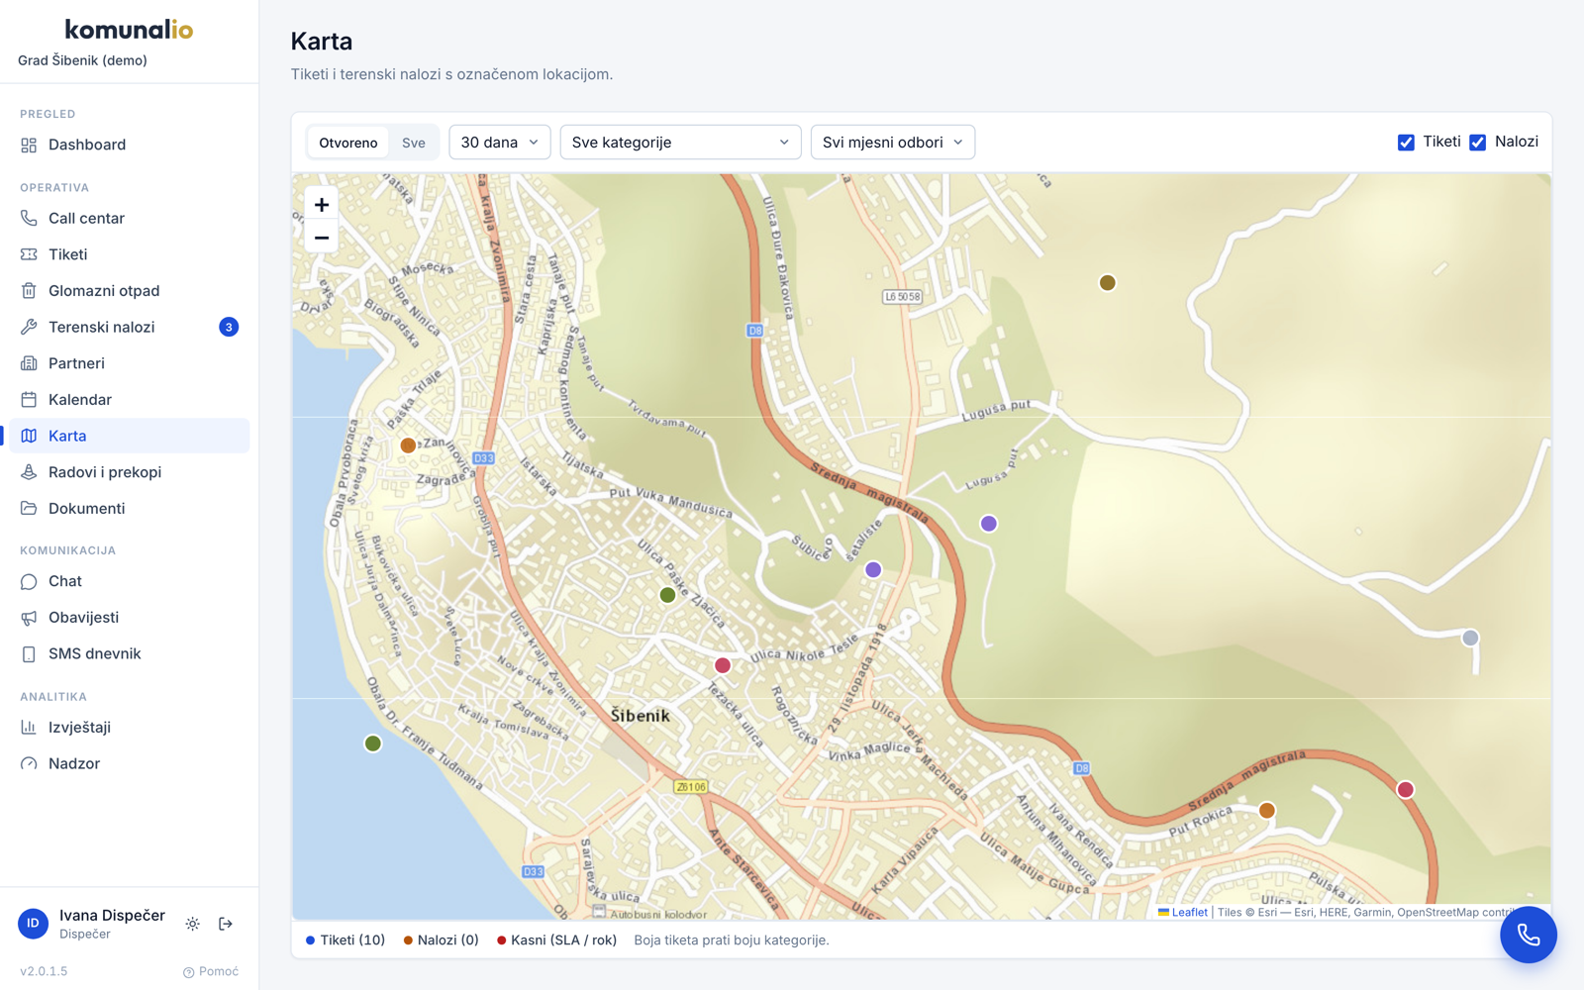
Task: Click the purple marker near Lugusa put
Action: (x=989, y=524)
